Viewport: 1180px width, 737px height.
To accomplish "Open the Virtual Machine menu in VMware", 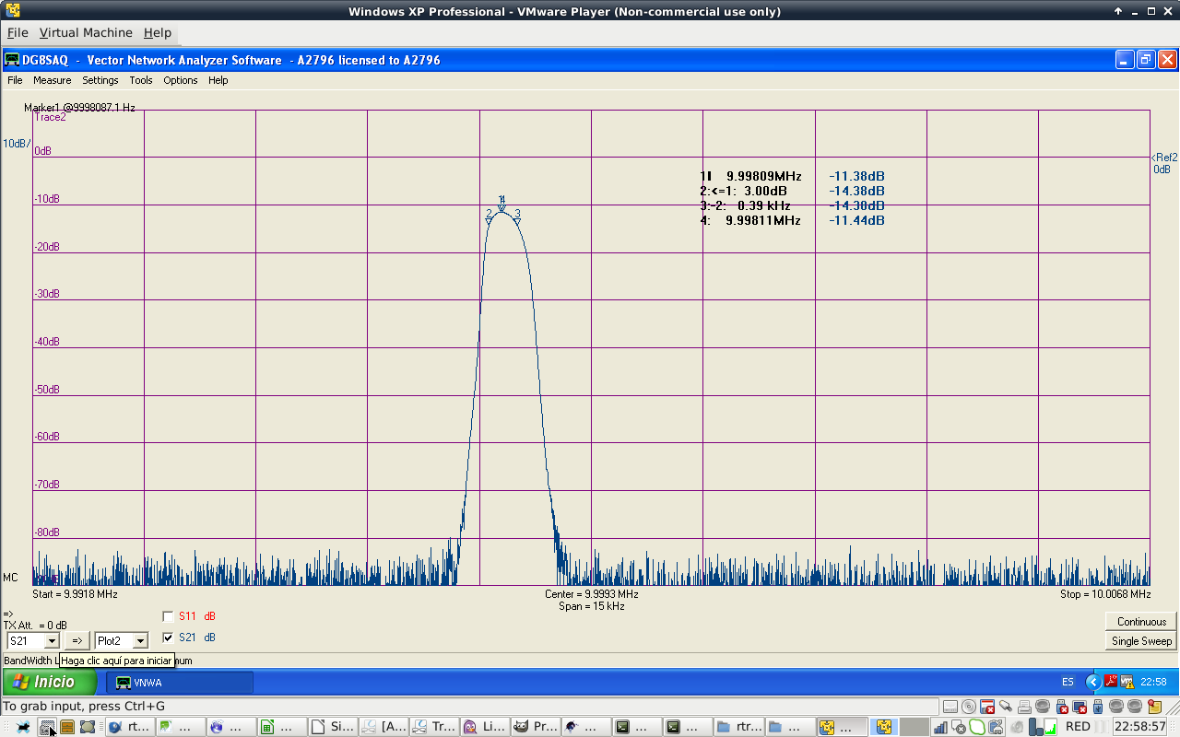I will [86, 32].
